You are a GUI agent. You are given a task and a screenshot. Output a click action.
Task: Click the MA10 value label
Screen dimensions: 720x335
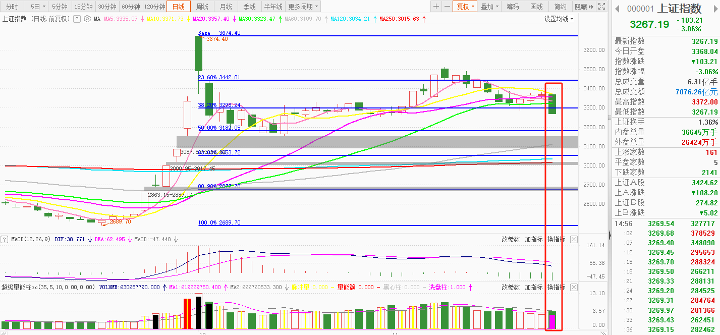point(166,19)
